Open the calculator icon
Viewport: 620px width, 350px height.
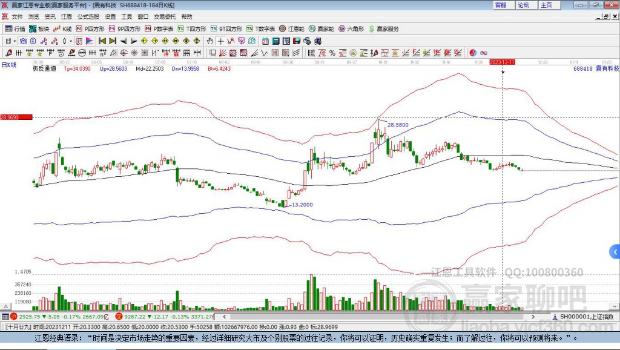pyautogui.click(x=276, y=41)
